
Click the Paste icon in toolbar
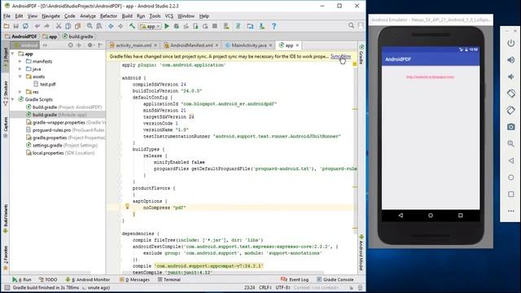coord(78,26)
